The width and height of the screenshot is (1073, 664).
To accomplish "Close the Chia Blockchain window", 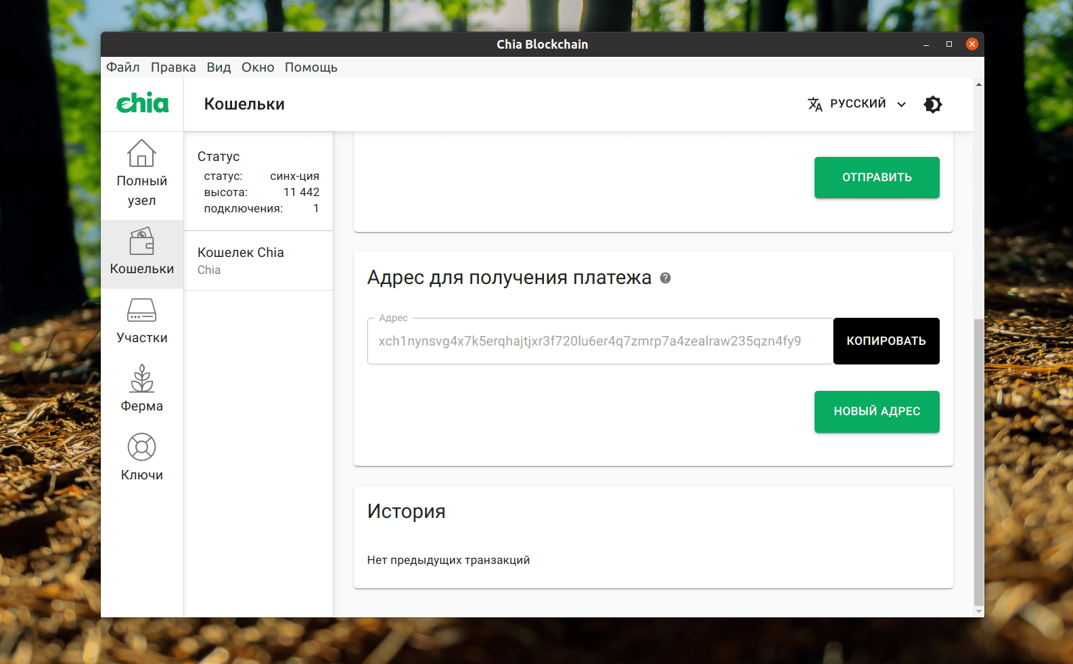I will 972,44.
